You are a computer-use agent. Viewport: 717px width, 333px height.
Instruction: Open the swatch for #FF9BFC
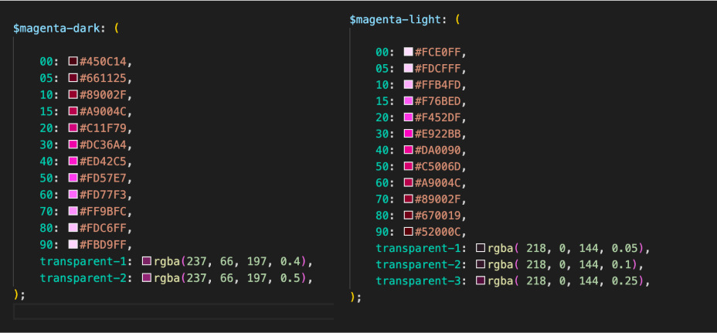(x=73, y=211)
